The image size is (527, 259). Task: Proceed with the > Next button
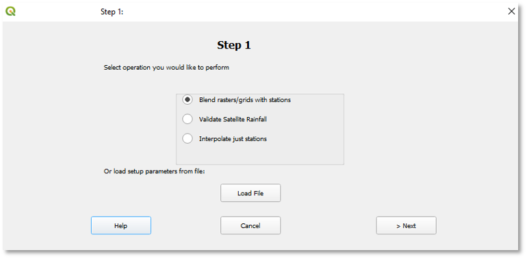tap(406, 225)
